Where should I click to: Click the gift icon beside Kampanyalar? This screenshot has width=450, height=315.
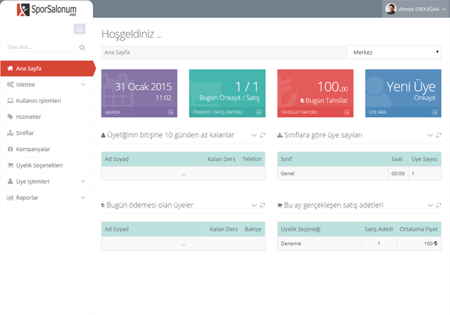(x=10, y=149)
